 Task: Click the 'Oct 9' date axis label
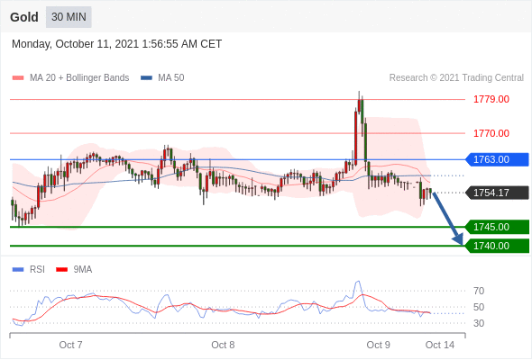(379, 345)
